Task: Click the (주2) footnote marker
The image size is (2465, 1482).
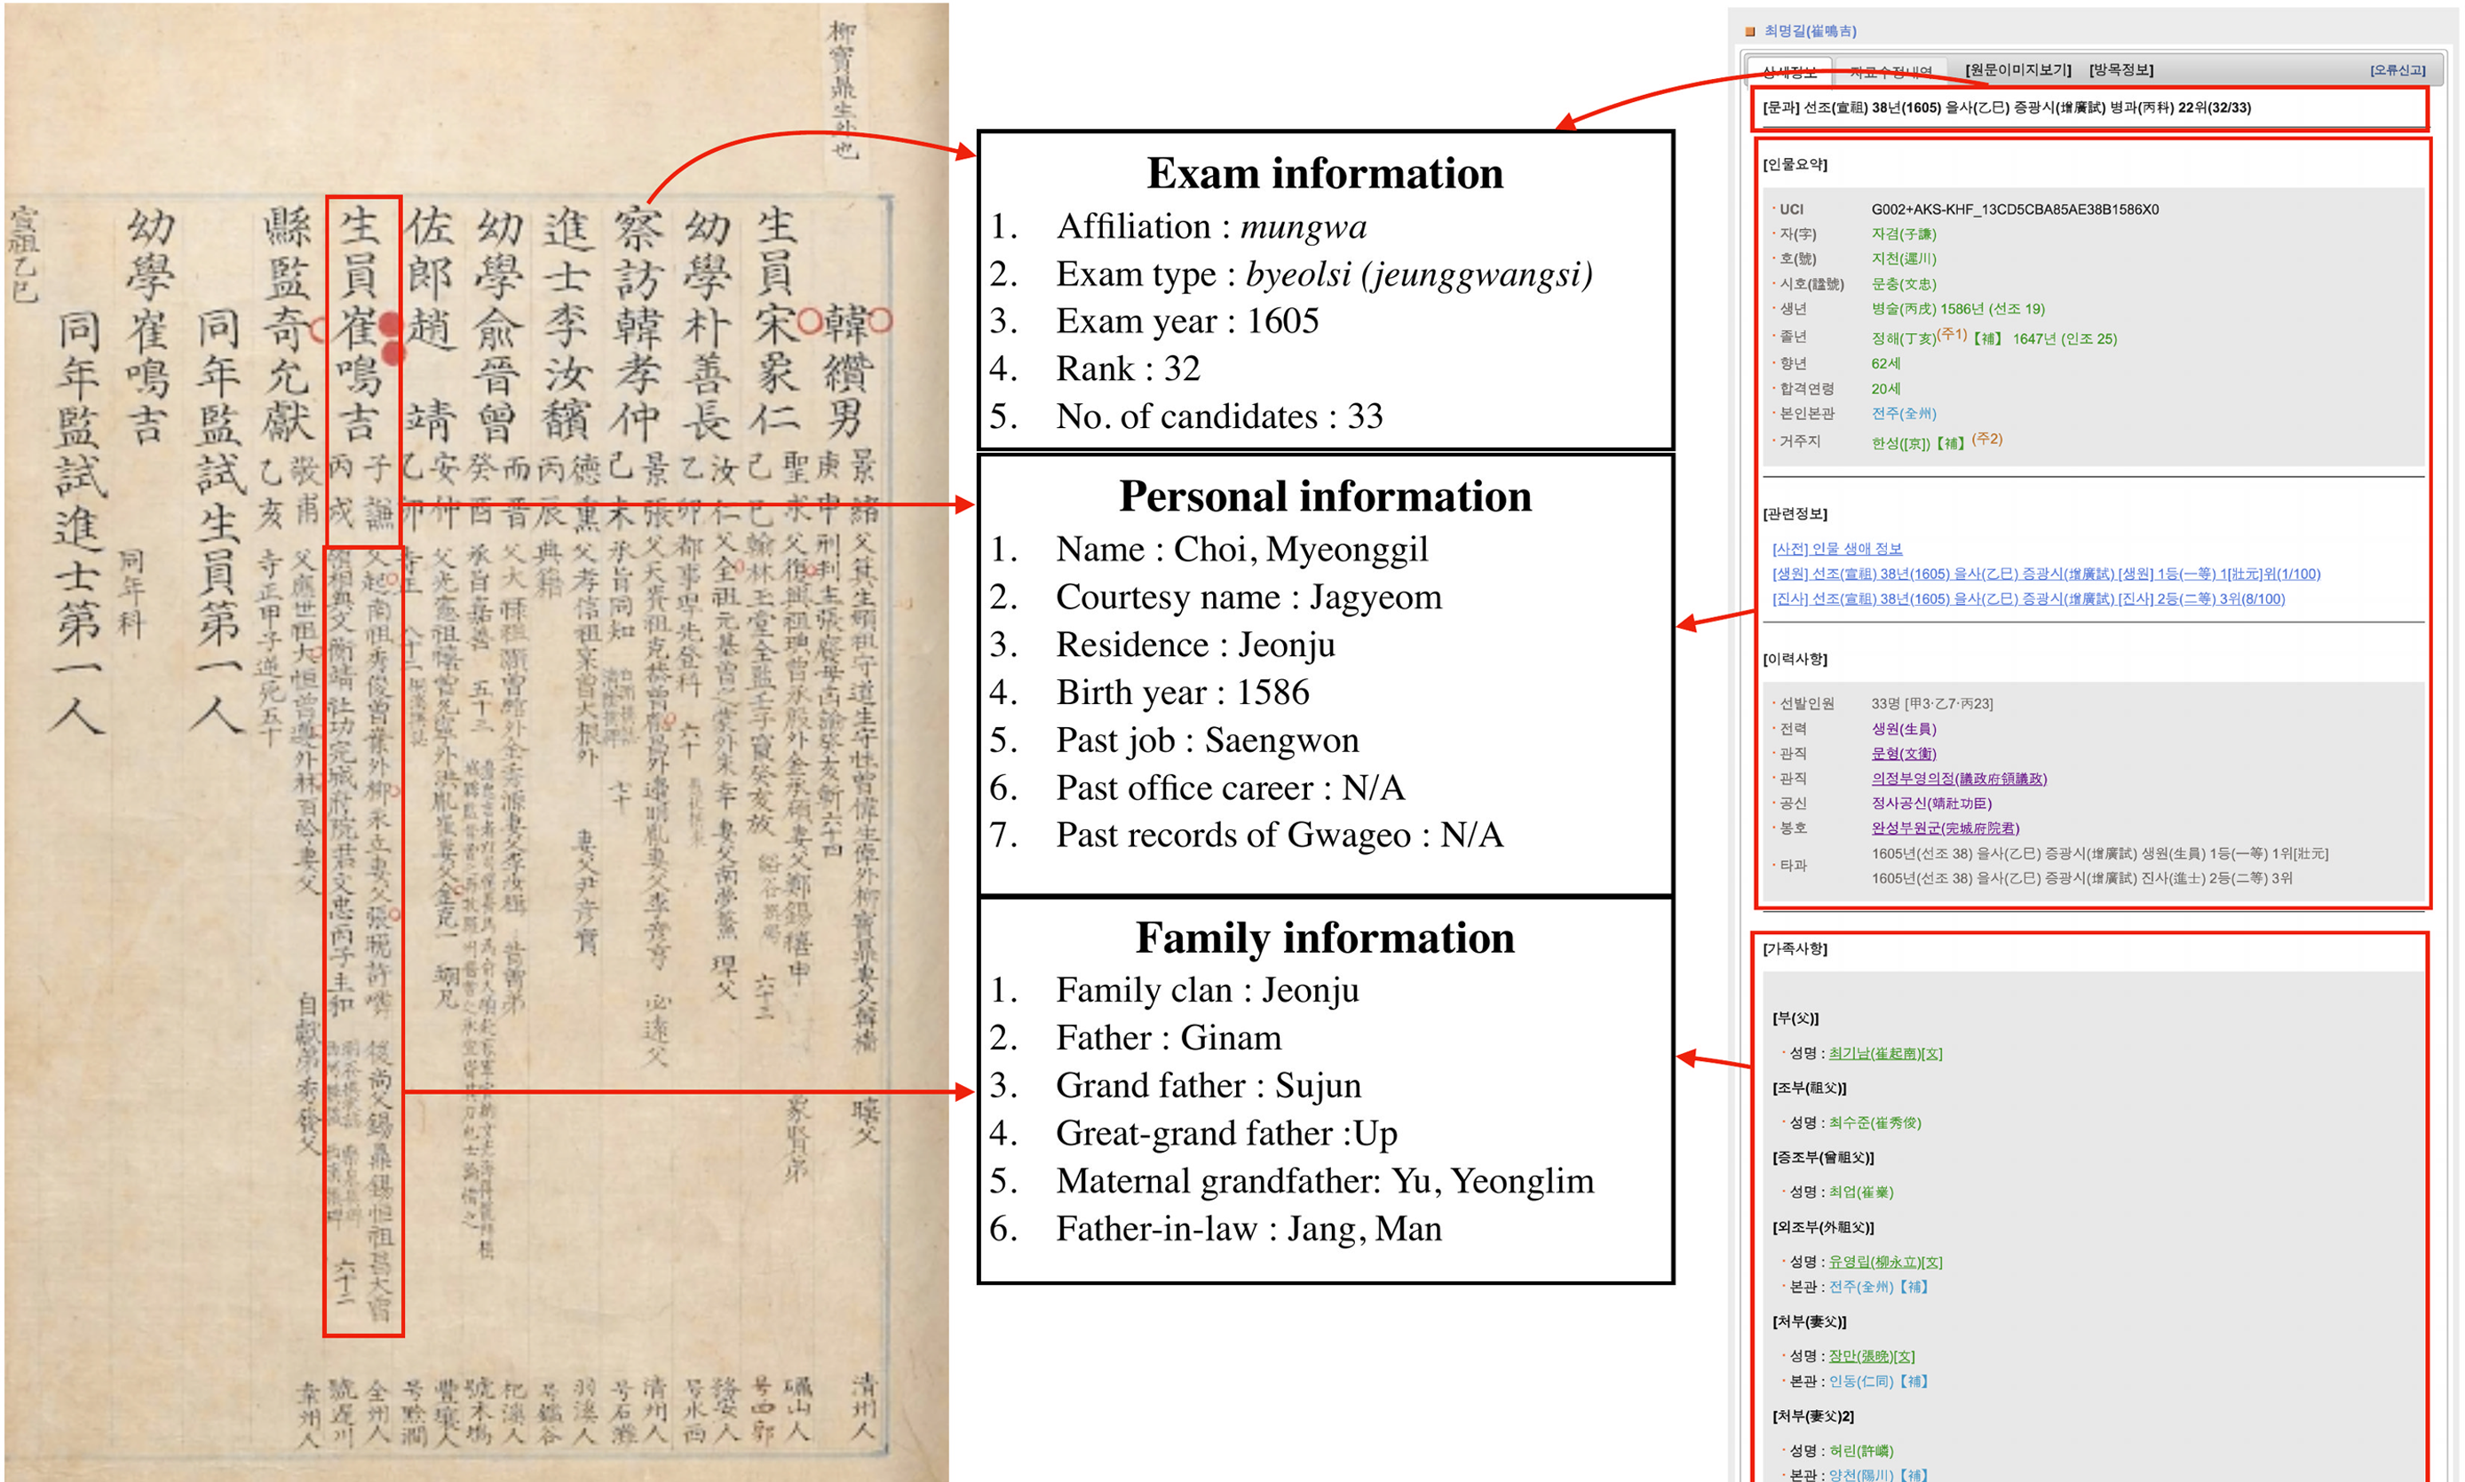Action: pos(1985,438)
